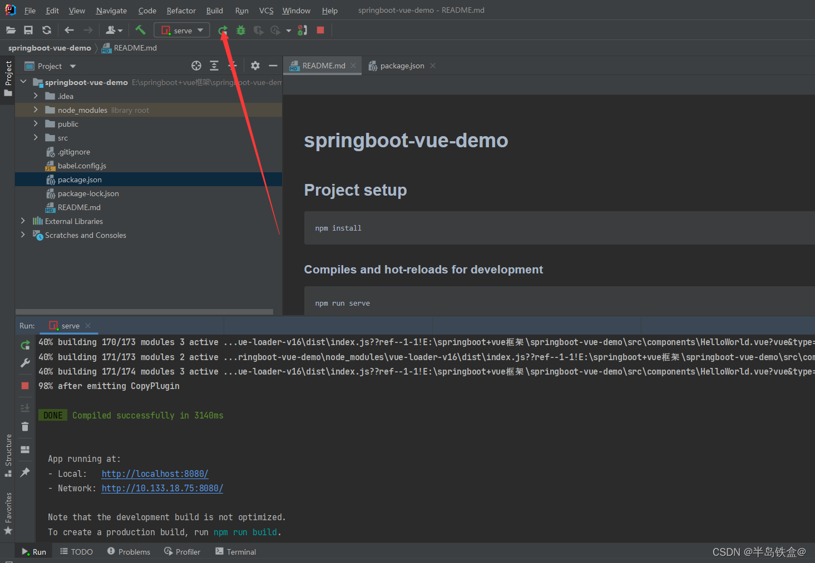Screen dimensions: 815x563
Task: Click the Attach debugger to process icon
Action: [x=303, y=30]
